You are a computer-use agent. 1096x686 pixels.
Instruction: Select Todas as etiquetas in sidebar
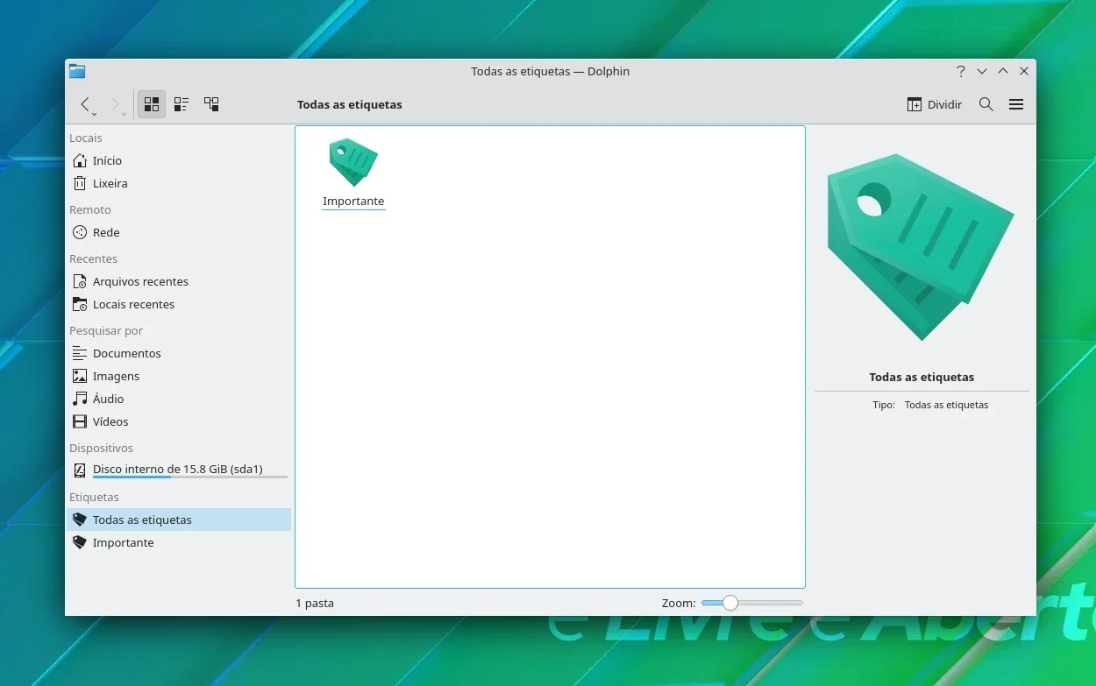(x=178, y=520)
